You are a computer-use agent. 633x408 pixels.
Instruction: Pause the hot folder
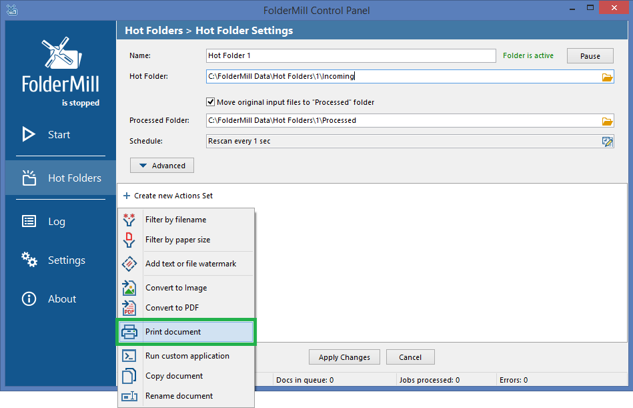click(590, 55)
